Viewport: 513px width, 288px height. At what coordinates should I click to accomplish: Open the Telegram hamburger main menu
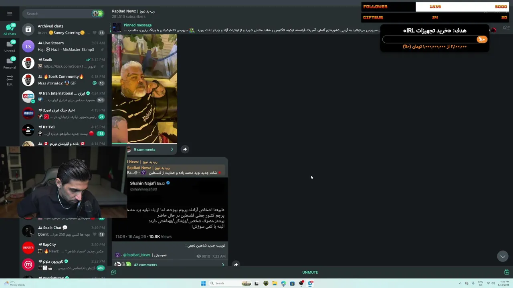(10, 14)
